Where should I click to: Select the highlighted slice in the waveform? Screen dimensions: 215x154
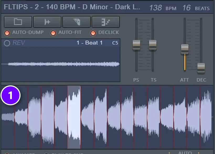(x=74, y=117)
